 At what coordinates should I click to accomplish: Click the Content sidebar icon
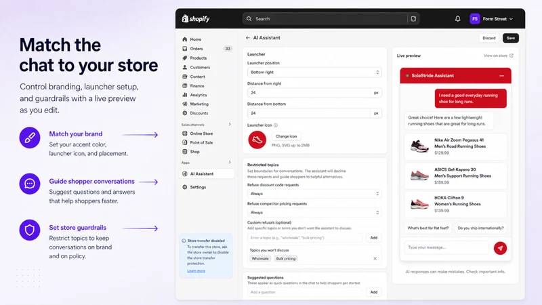coord(184,77)
